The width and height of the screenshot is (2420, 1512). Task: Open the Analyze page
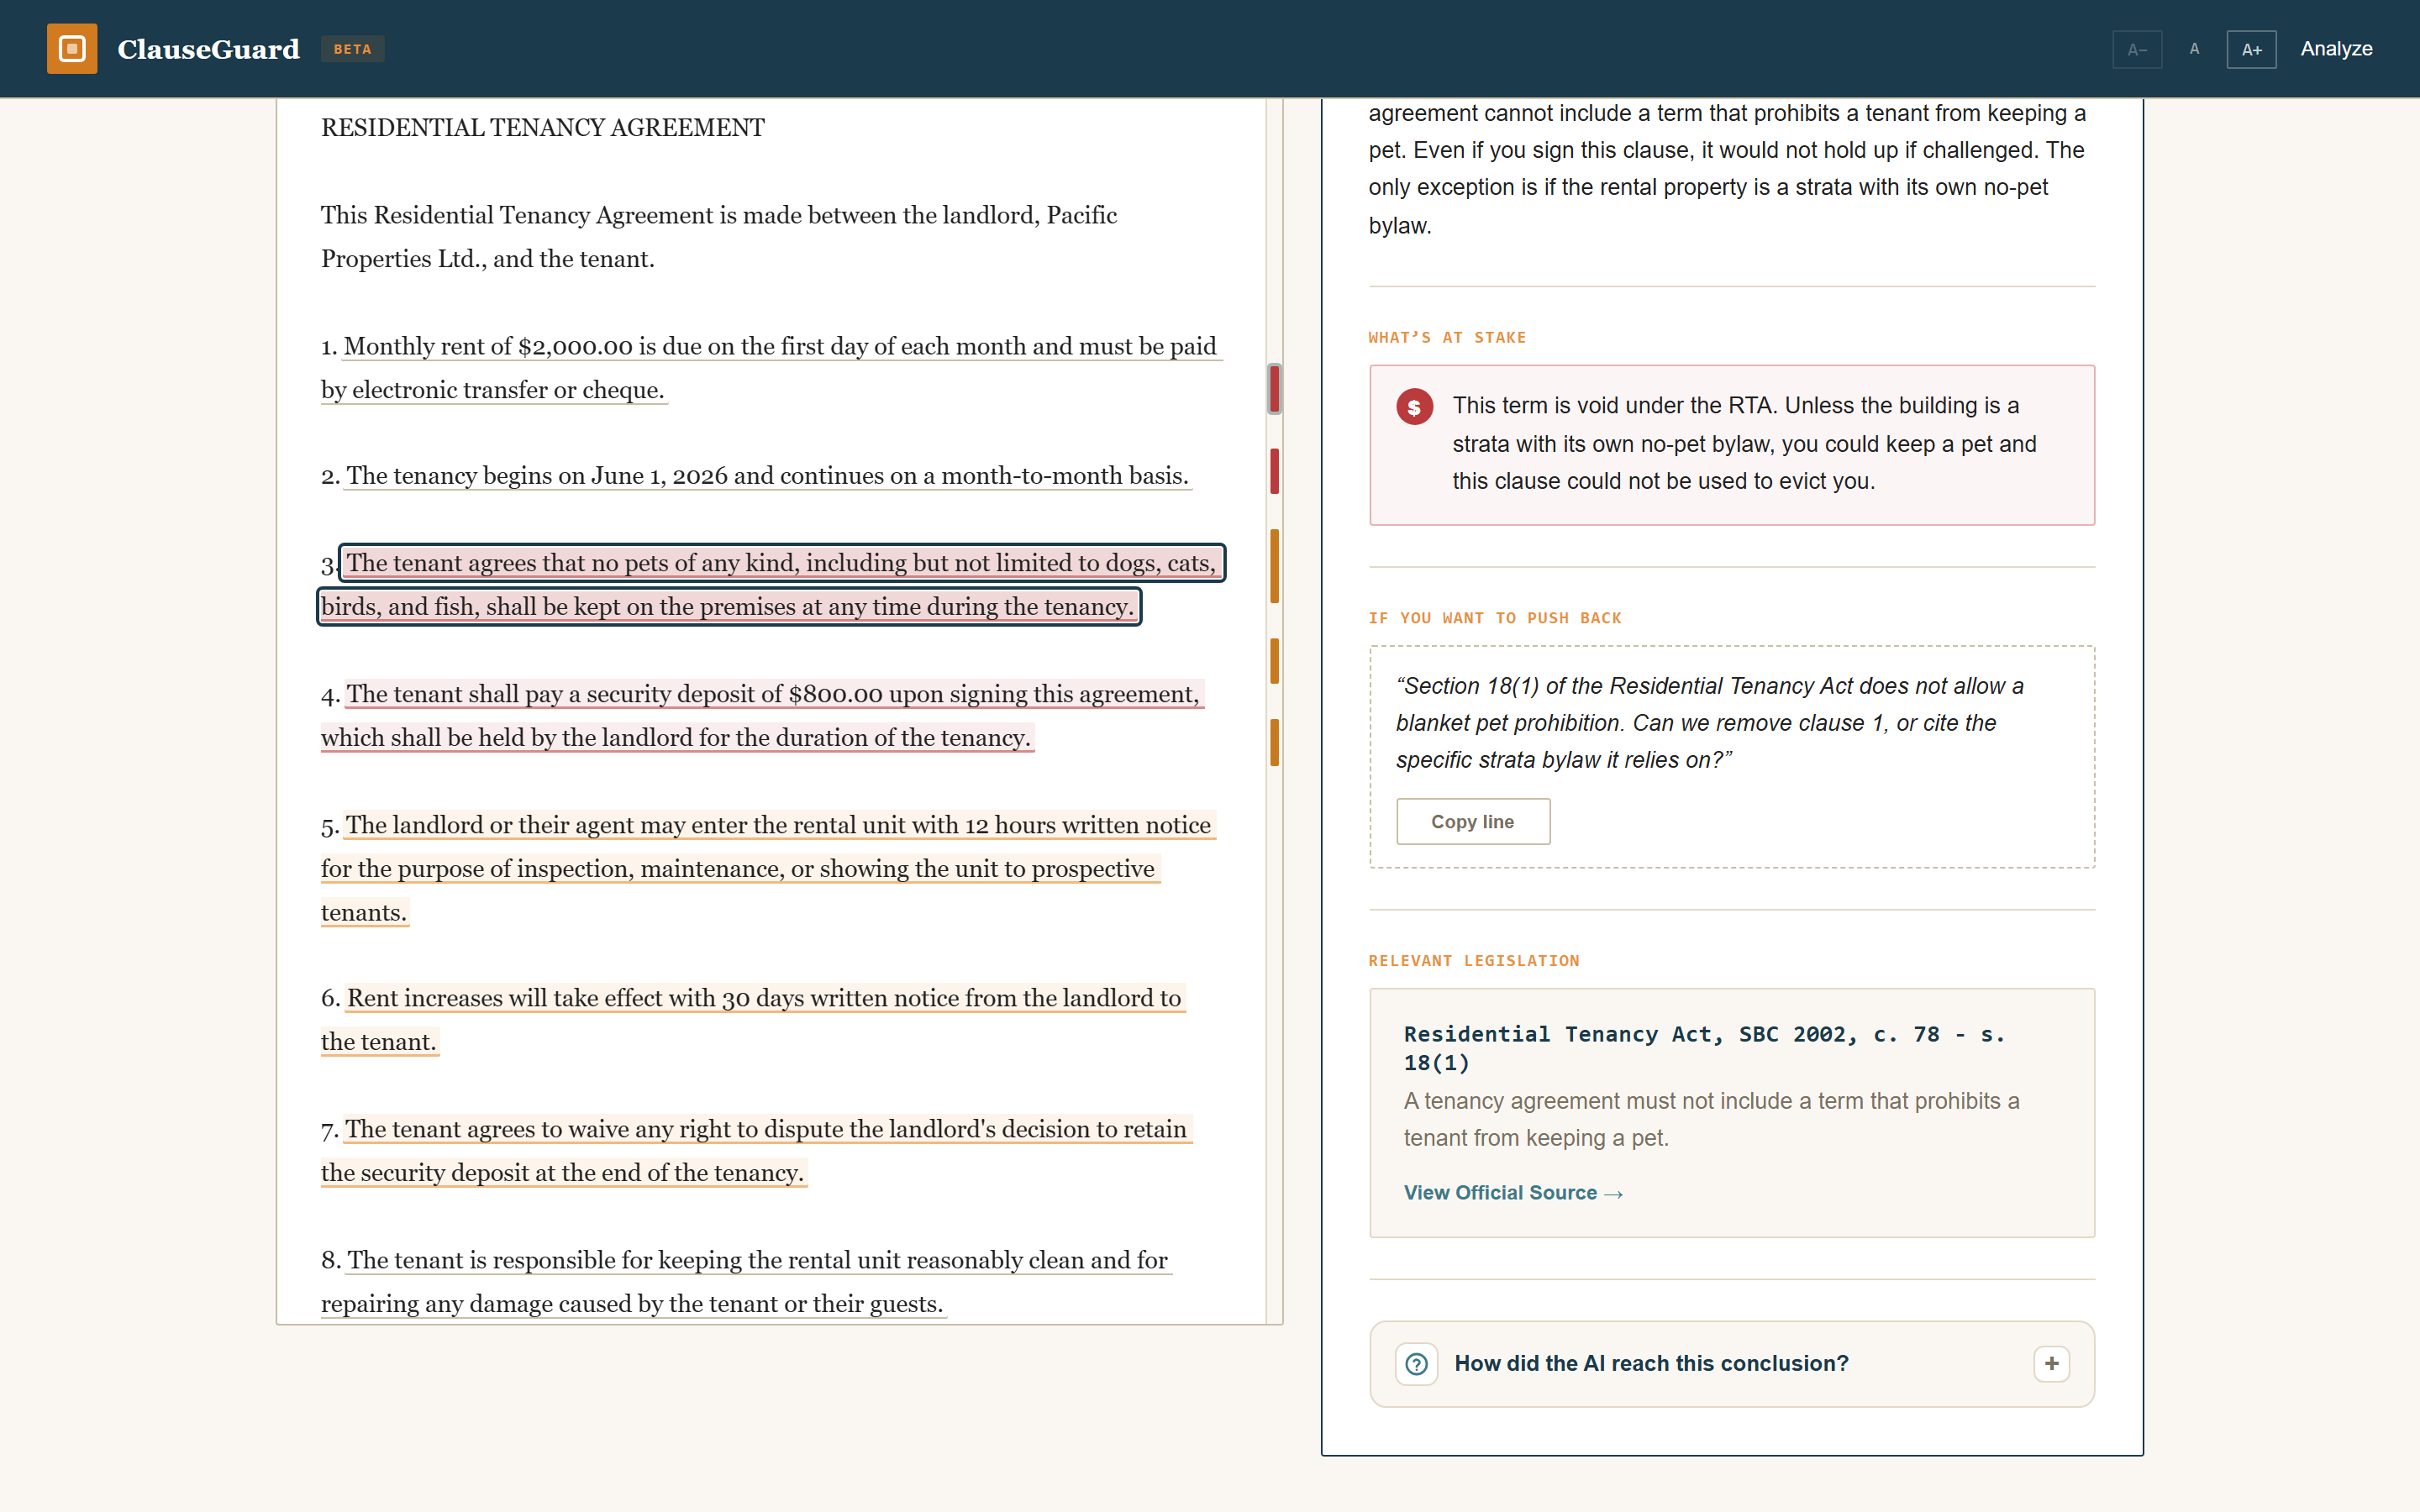[x=2336, y=49]
